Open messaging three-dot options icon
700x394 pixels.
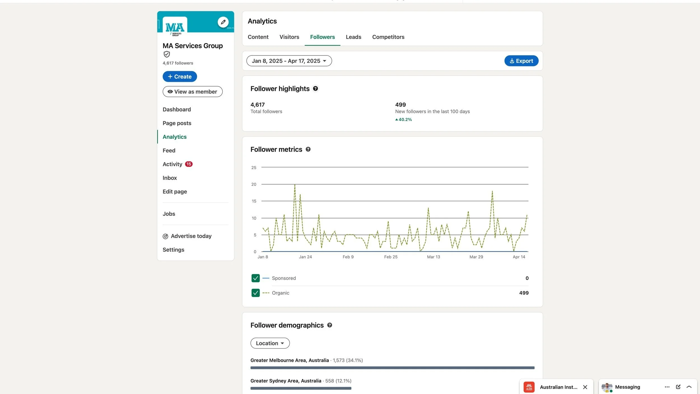(x=667, y=387)
